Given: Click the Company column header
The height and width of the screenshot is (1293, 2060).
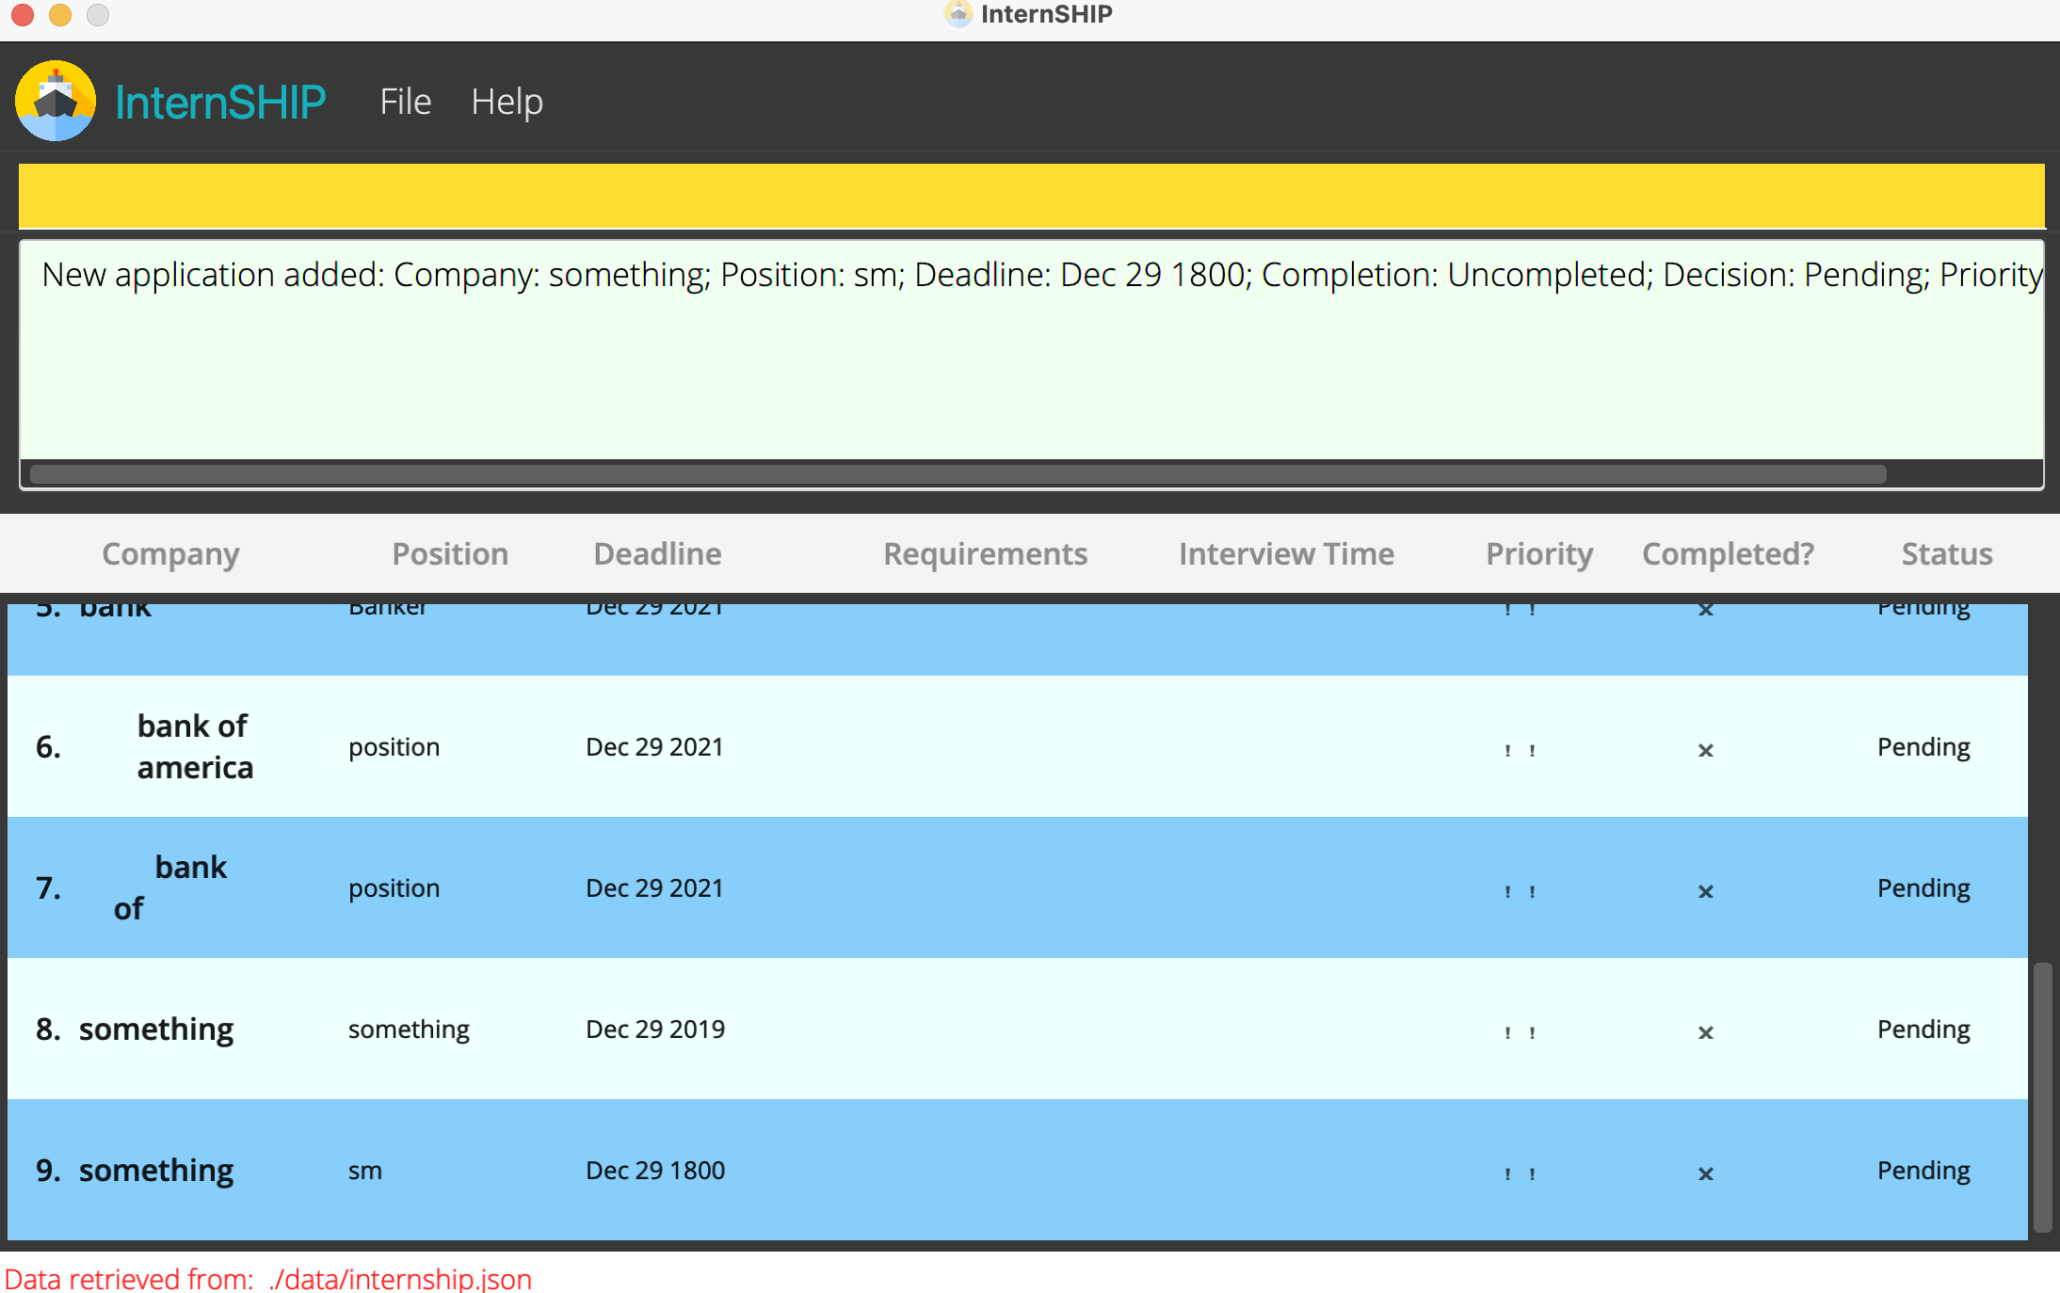Looking at the screenshot, I should [170, 553].
